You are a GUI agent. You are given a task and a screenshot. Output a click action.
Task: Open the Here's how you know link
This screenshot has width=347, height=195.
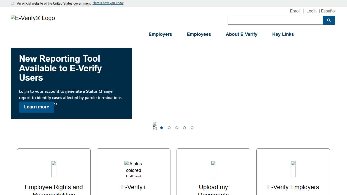(x=108, y=3)
